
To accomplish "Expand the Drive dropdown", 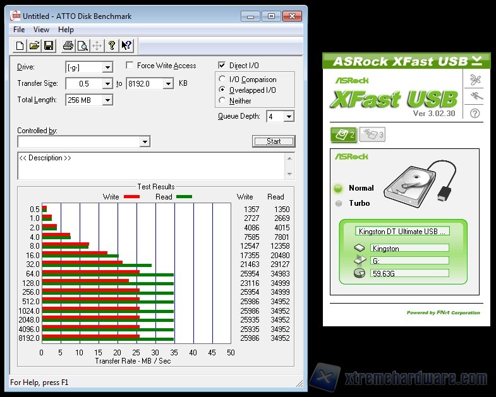I will [x=107, y=68].
